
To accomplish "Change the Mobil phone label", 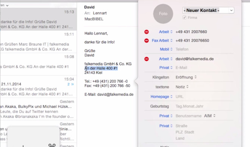I will pyautogui.click(x=166, y=49).
